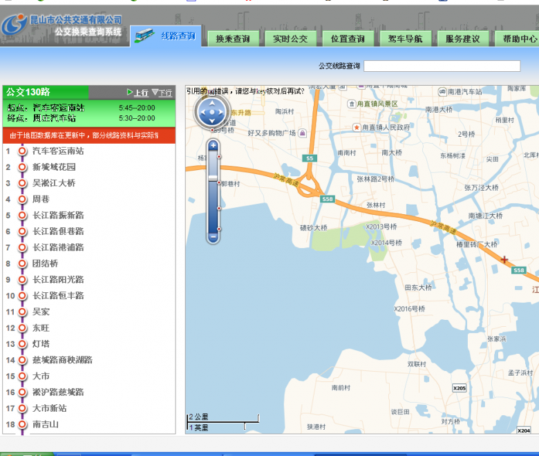
Task: Go to the 位置查询 tab
Action: [x=348, y=39]
